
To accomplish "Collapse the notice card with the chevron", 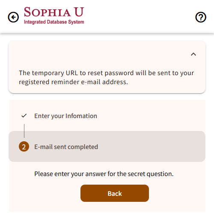I will (x=193, y=54).
